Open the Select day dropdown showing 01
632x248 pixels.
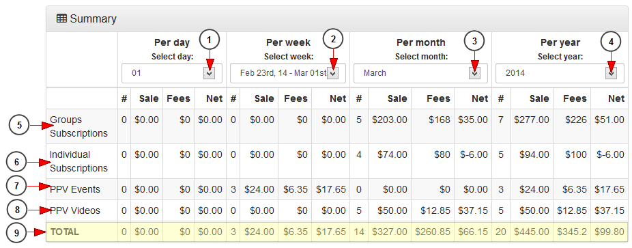click(172, 73)
